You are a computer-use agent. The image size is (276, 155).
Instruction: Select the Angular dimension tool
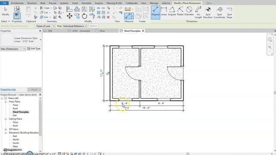pyautogui.click(x=172, y=11)
